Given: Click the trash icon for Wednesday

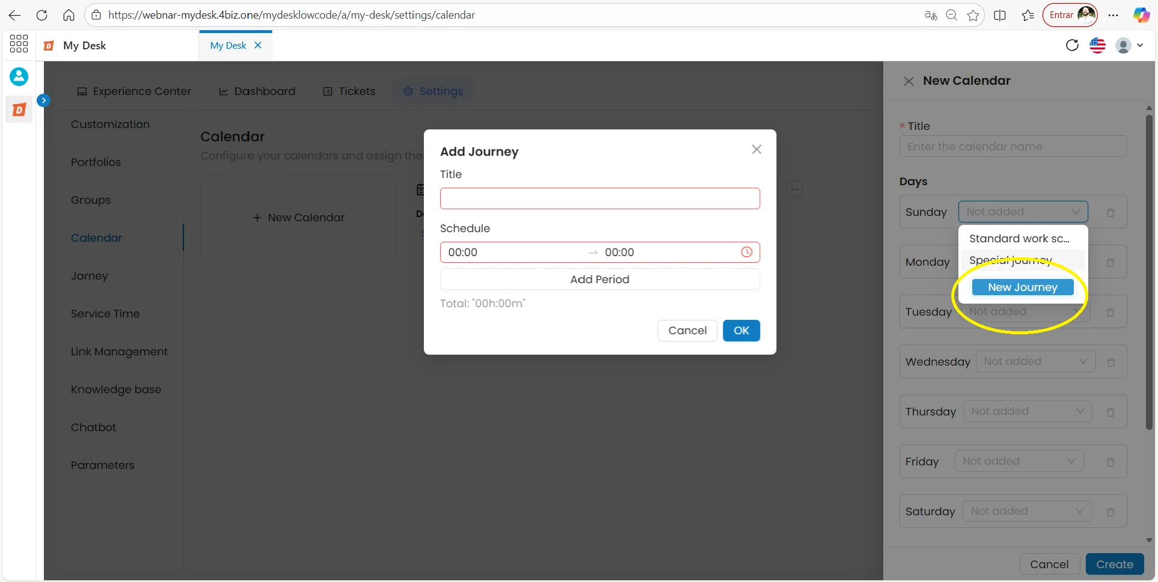Looking at the screenshot, I should pyautogui.click(x=1111, y=362).
